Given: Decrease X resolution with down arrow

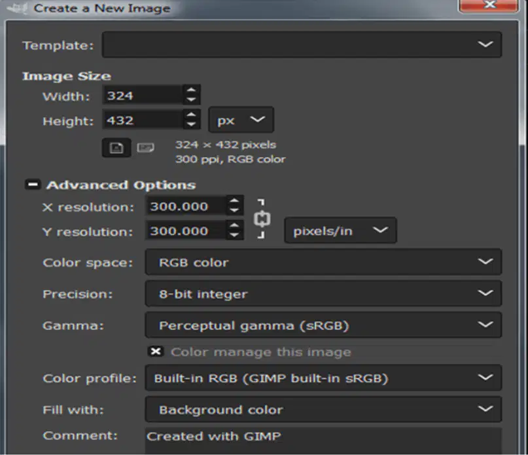Looking at the screenshot, I should pos(234,210).
